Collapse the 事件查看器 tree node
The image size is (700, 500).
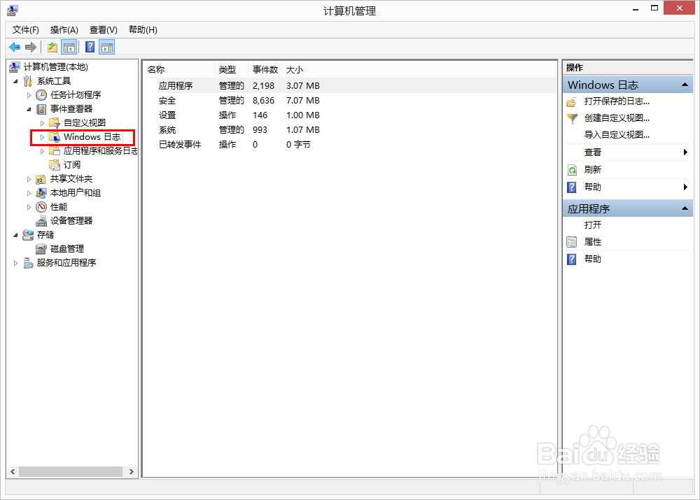[x=29, y=109]
